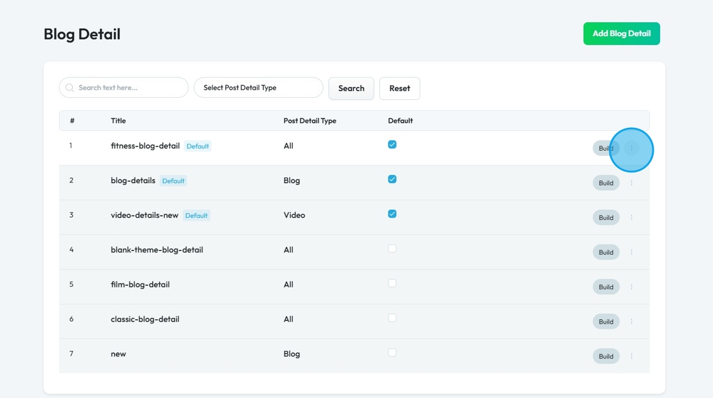The width and height of the screenshot is (713, 398).
Task: Enable the Default checkbox for blank-theme-blog-detail
Action: pos(392,249)
